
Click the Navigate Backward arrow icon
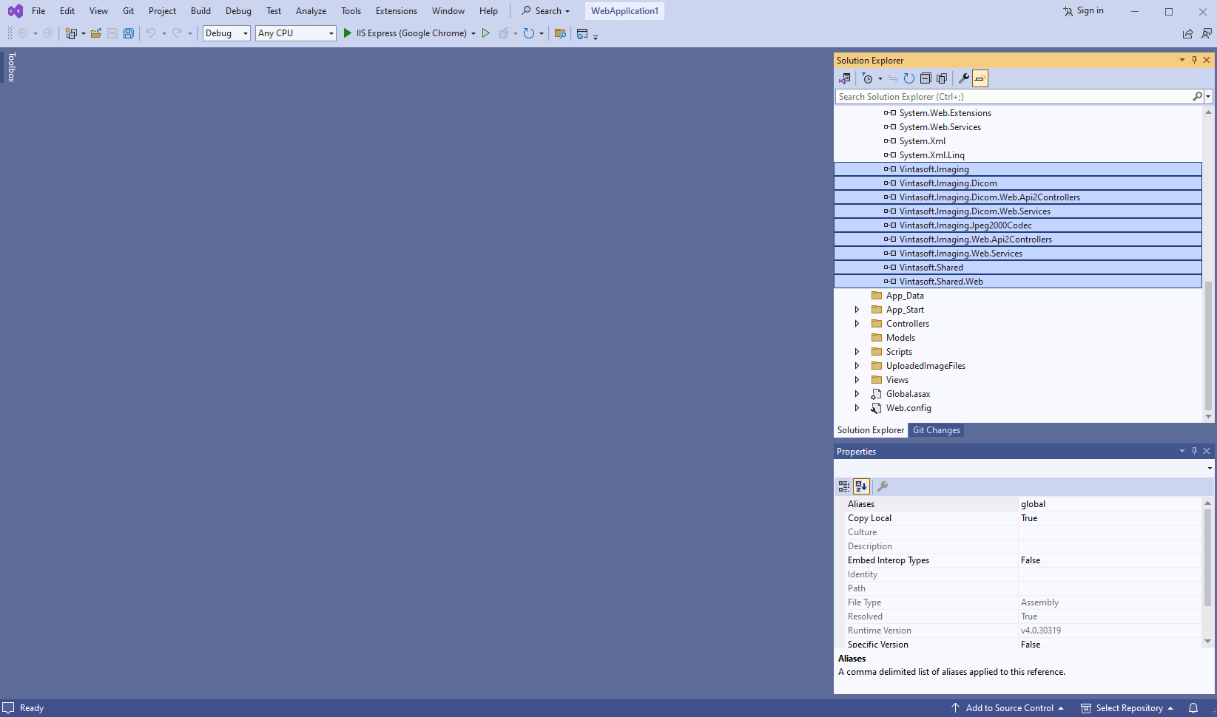pyautogui.click(x=23, y=33)
